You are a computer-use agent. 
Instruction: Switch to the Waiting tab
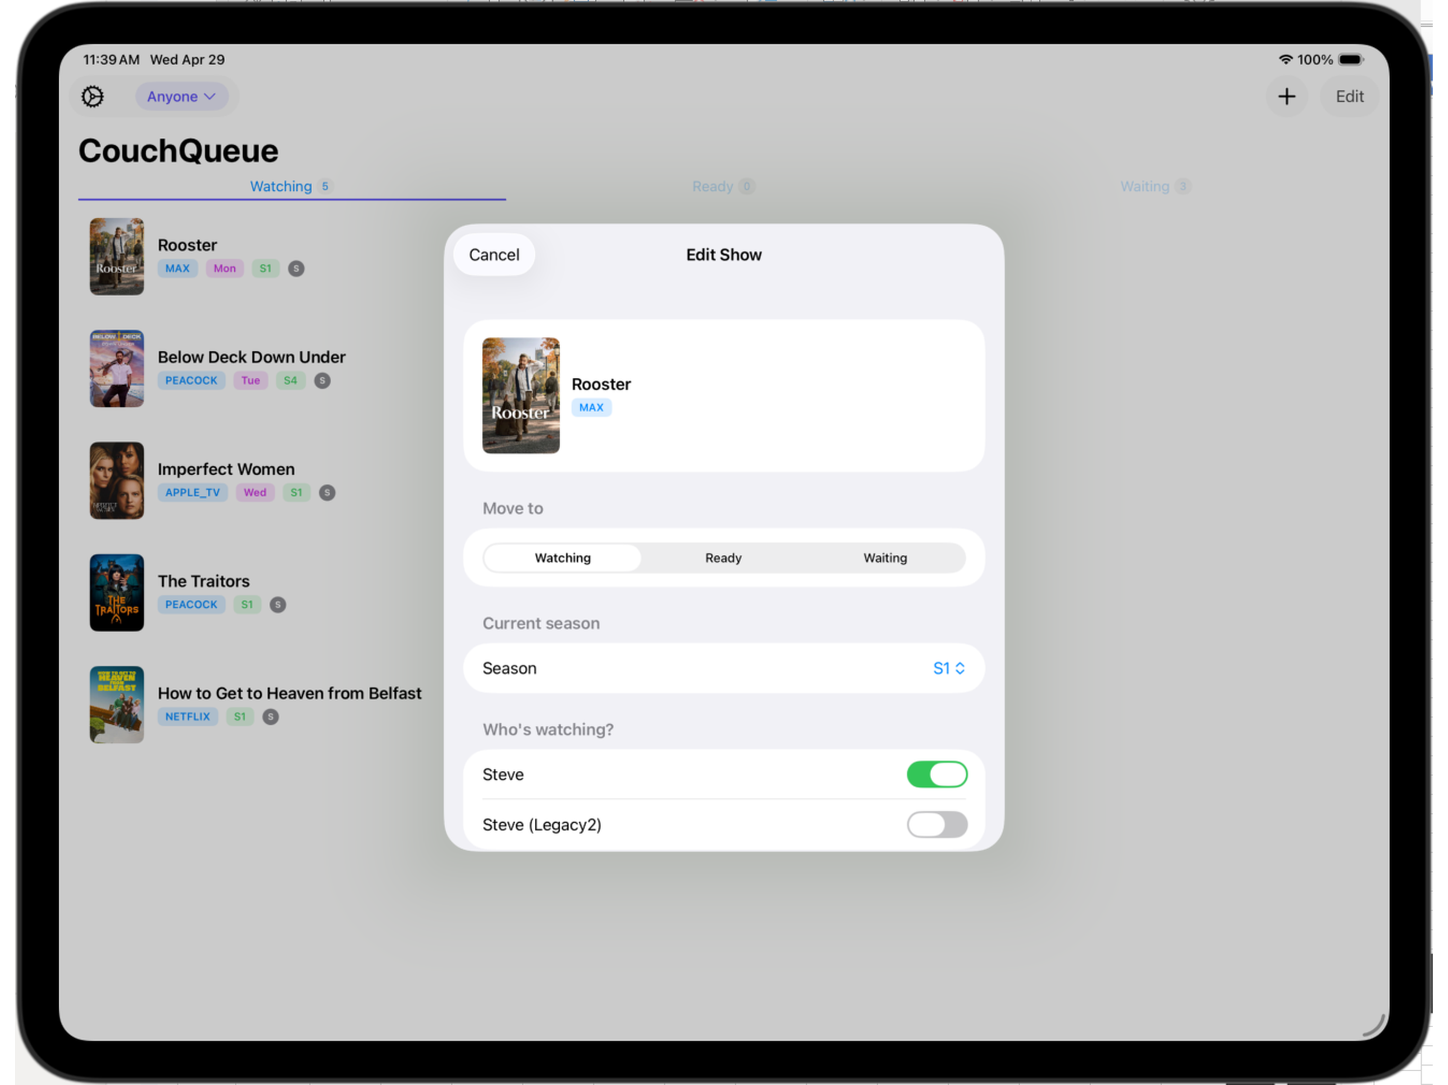1155,186
